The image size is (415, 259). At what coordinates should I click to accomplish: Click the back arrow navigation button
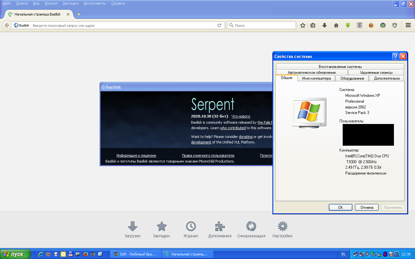(7, 25)
